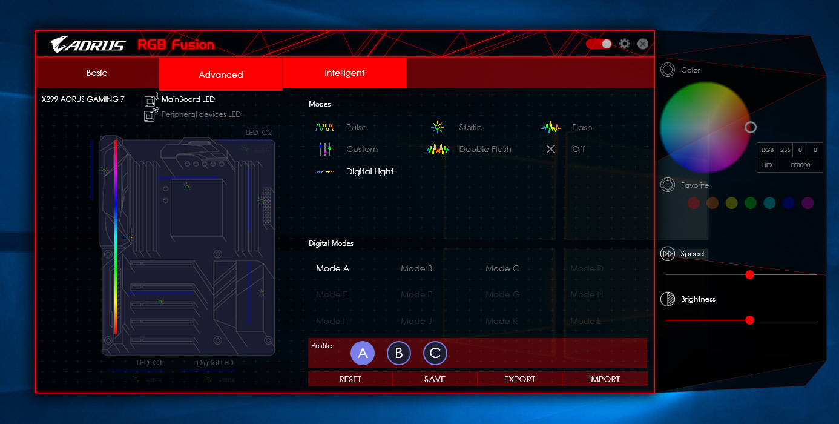Click the RESET button
The height and width of the screenshot is (424, 839).
(350, 379)
